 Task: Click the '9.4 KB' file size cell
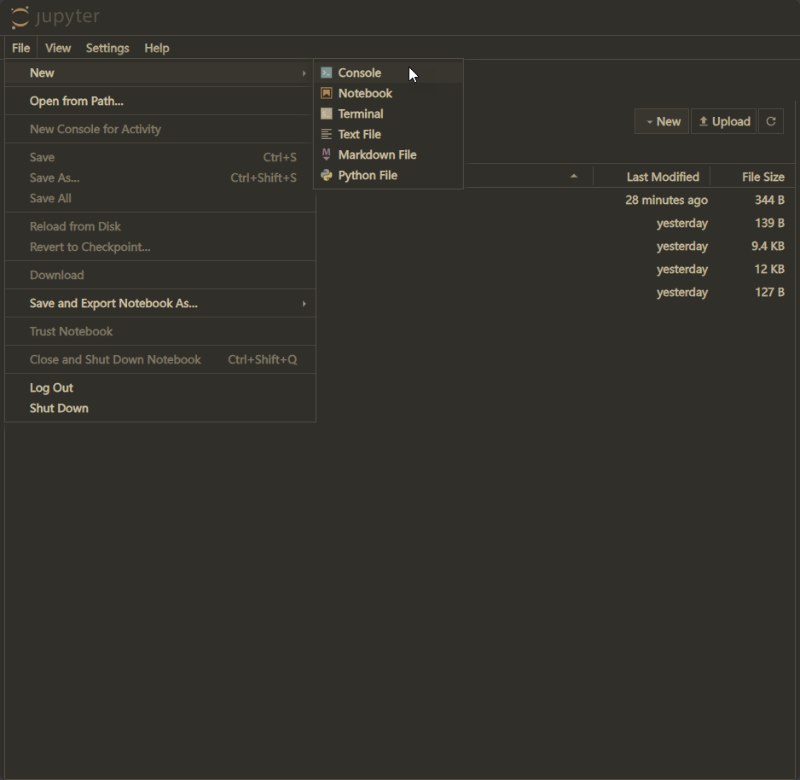point(768,246)
